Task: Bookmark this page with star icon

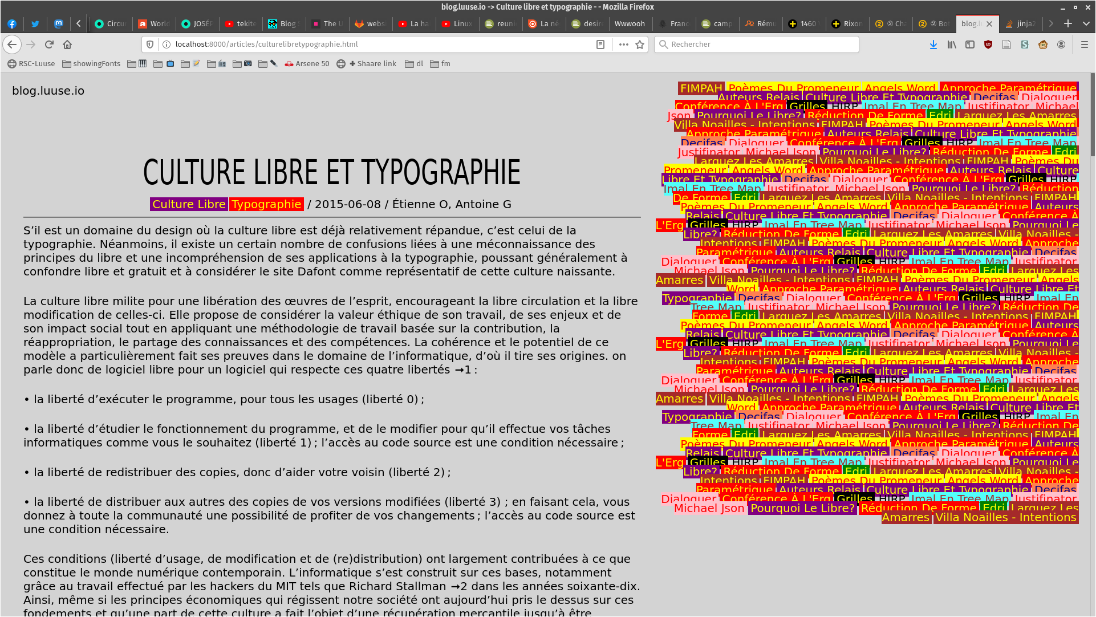Action: [640, 44]
